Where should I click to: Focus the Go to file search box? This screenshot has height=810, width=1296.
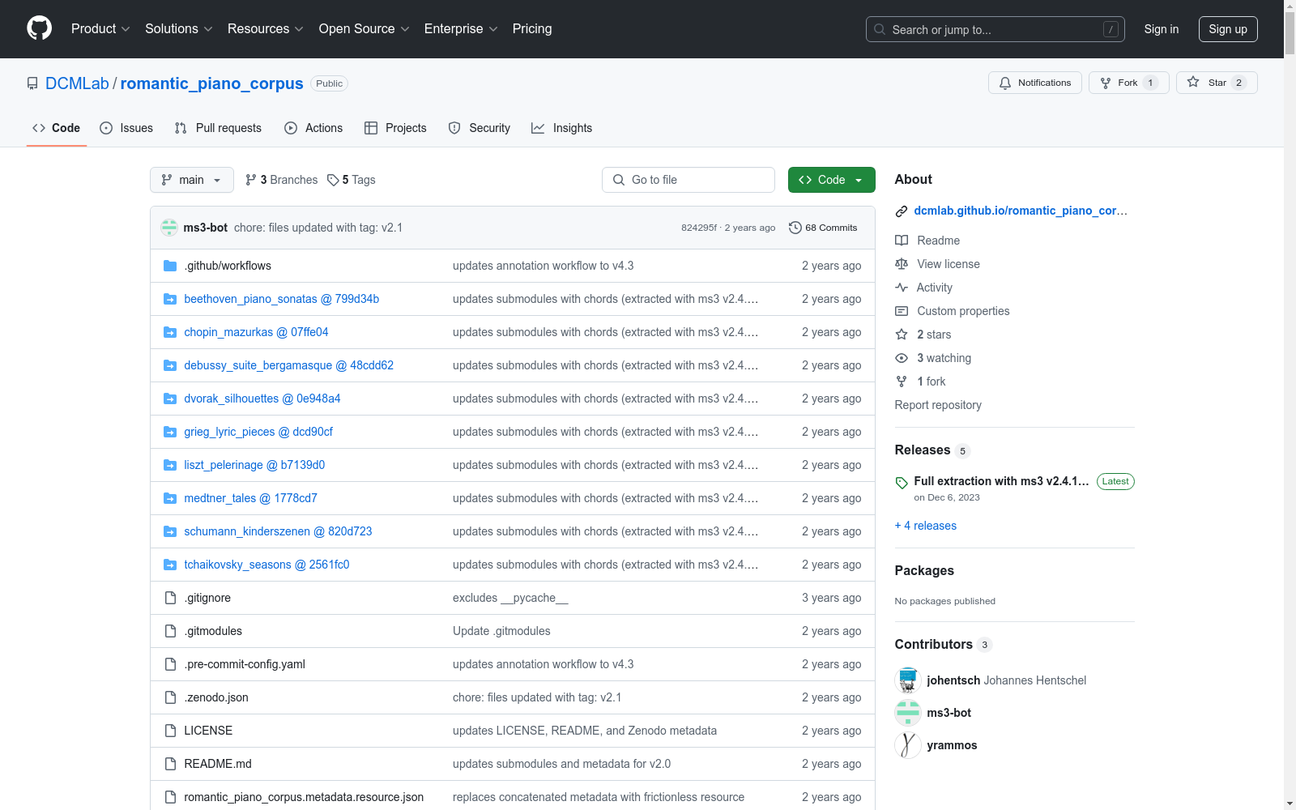[x=688, y=180]
